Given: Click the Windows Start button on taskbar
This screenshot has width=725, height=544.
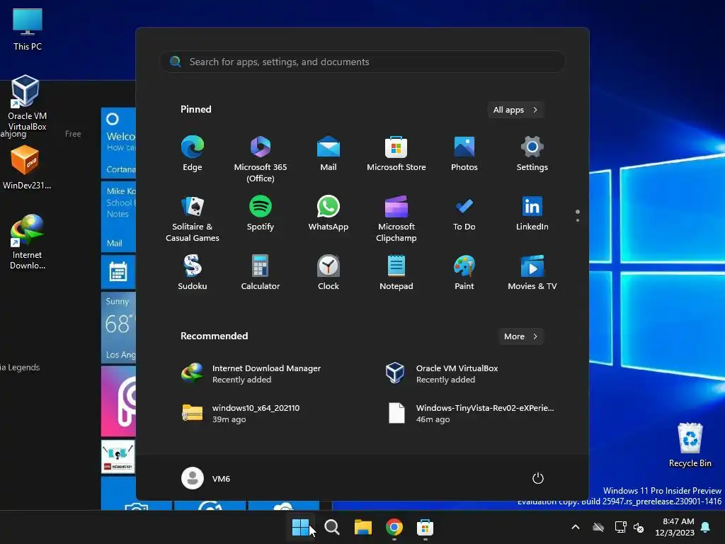Looking at the screenshot, I should tap(300, 527).
